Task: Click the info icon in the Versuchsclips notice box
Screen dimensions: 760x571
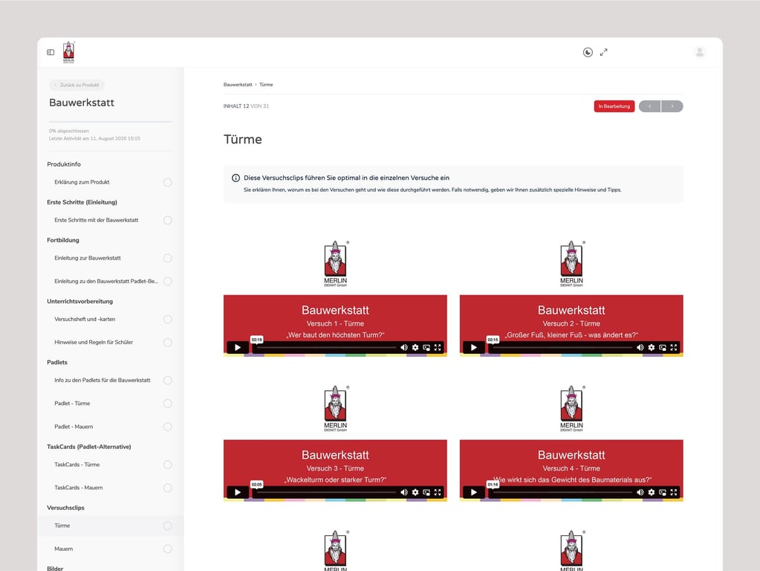Action: [235, 178]
